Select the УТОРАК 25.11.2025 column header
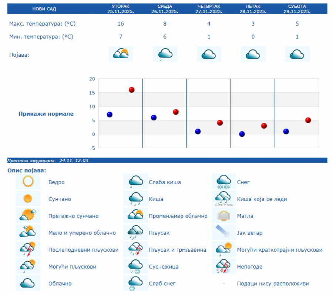 point(121,9)
